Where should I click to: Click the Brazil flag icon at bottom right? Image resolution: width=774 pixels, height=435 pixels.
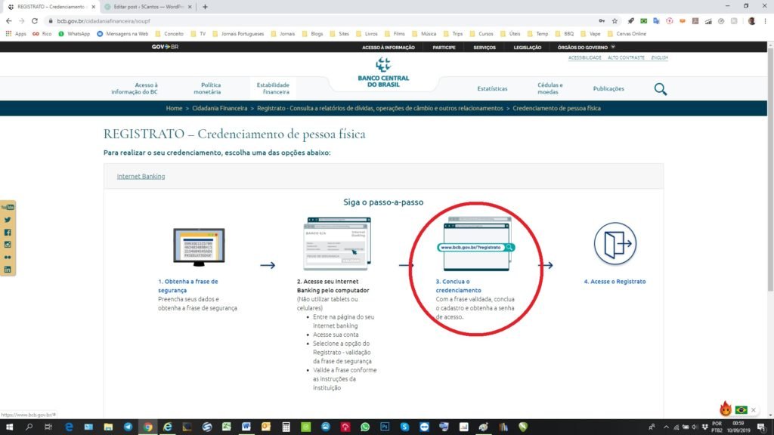[741, 410]
